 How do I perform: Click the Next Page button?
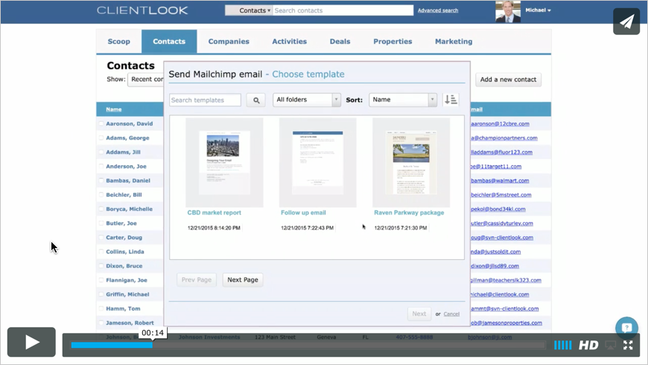click(x=243, y=280)
